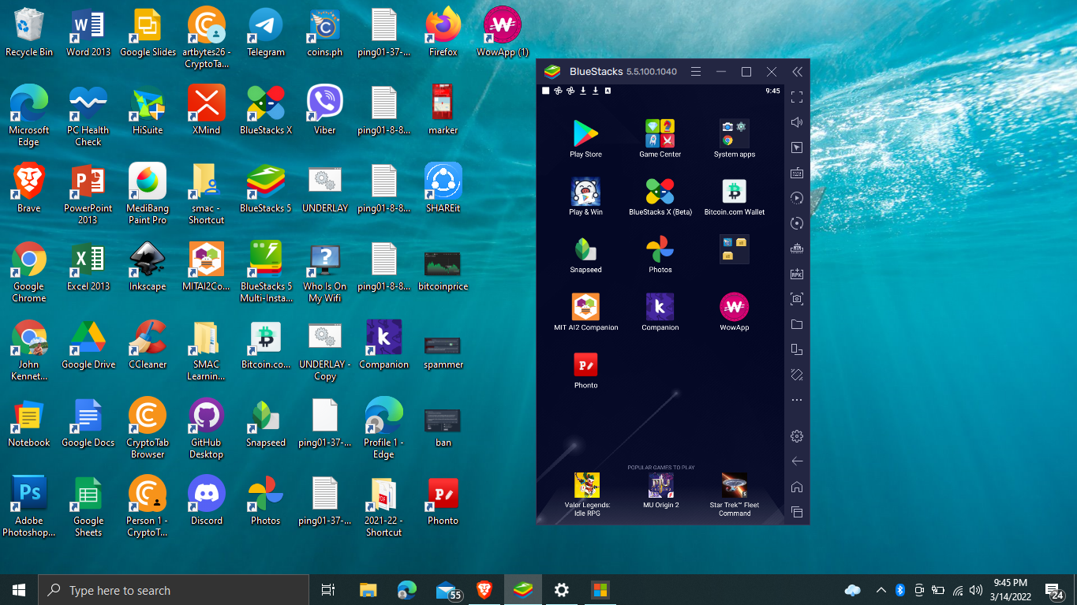
Task: Open Microsoft Store from the taskbar
Action: click(x=600, y=590)
